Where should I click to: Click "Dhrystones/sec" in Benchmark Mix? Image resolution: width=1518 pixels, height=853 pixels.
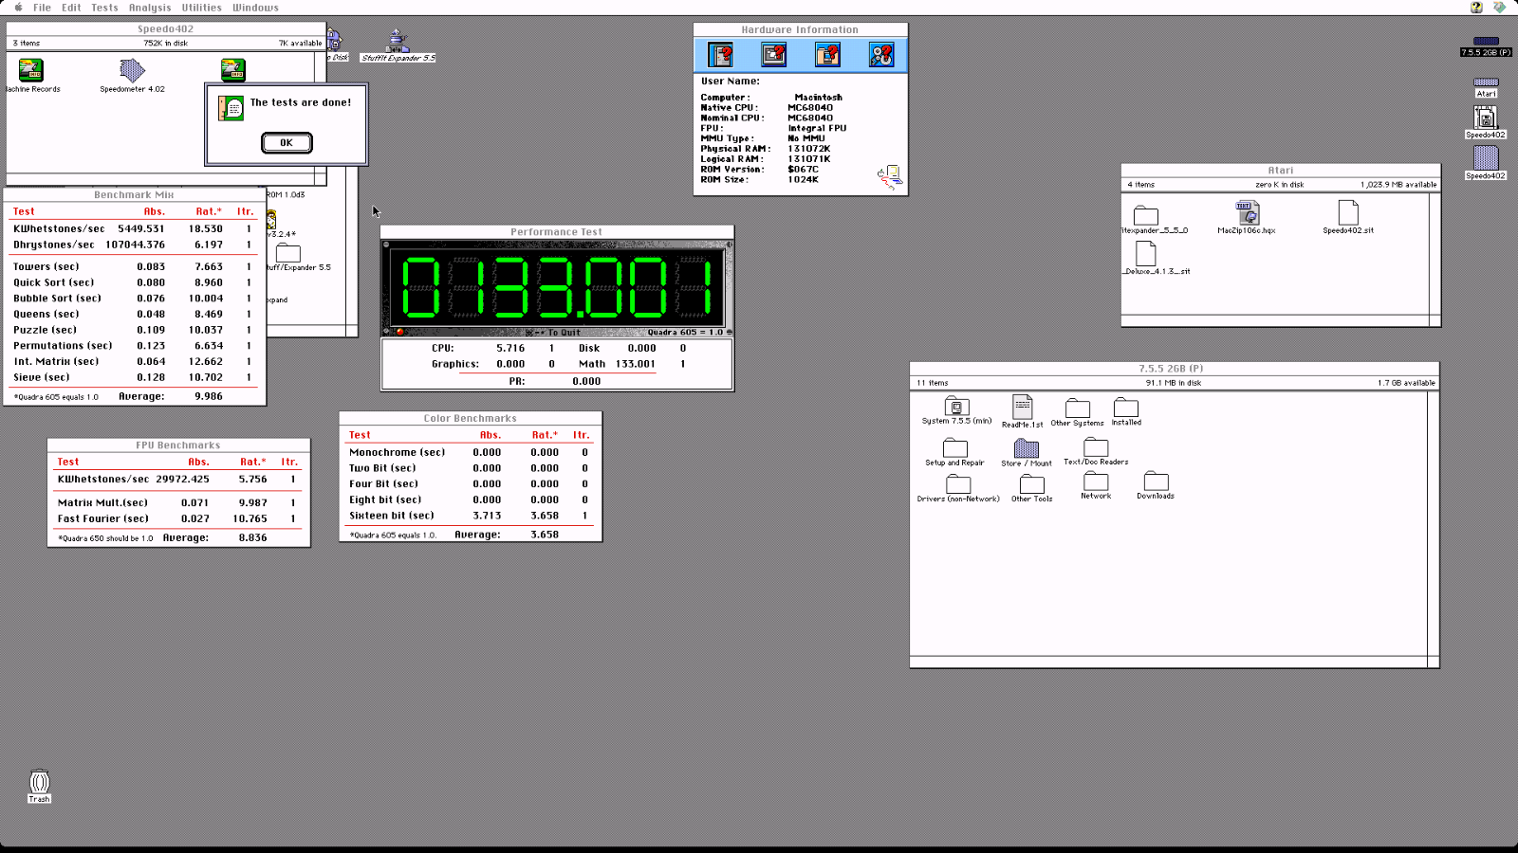tap(54, 245)
